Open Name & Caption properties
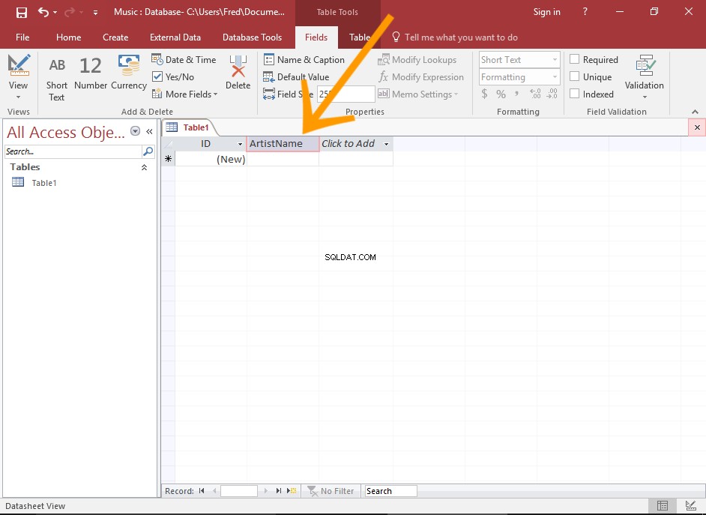Viewport: 706px width, 515px height. [304, 59]
